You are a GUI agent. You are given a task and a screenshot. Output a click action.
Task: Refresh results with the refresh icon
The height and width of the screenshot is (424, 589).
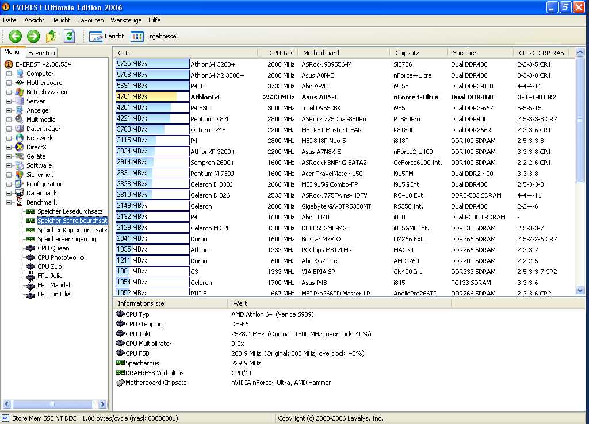69,36
